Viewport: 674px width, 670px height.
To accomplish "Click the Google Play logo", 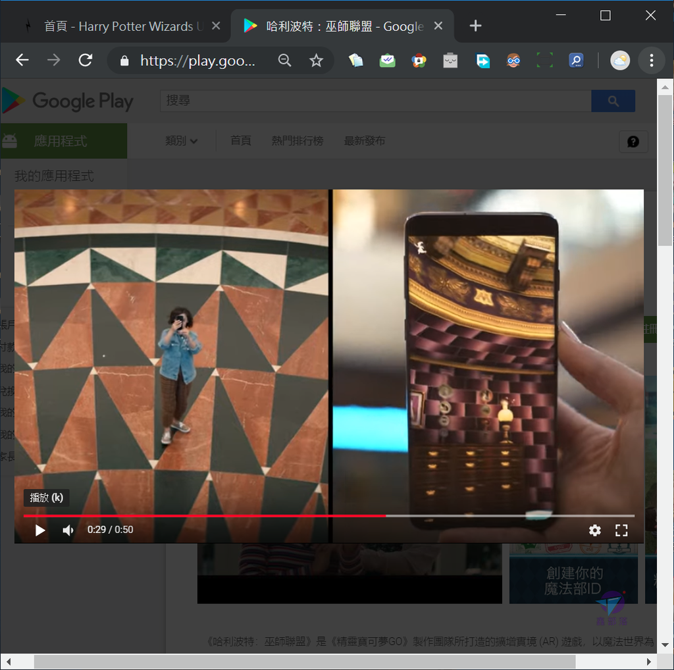I will pos(68,101).
